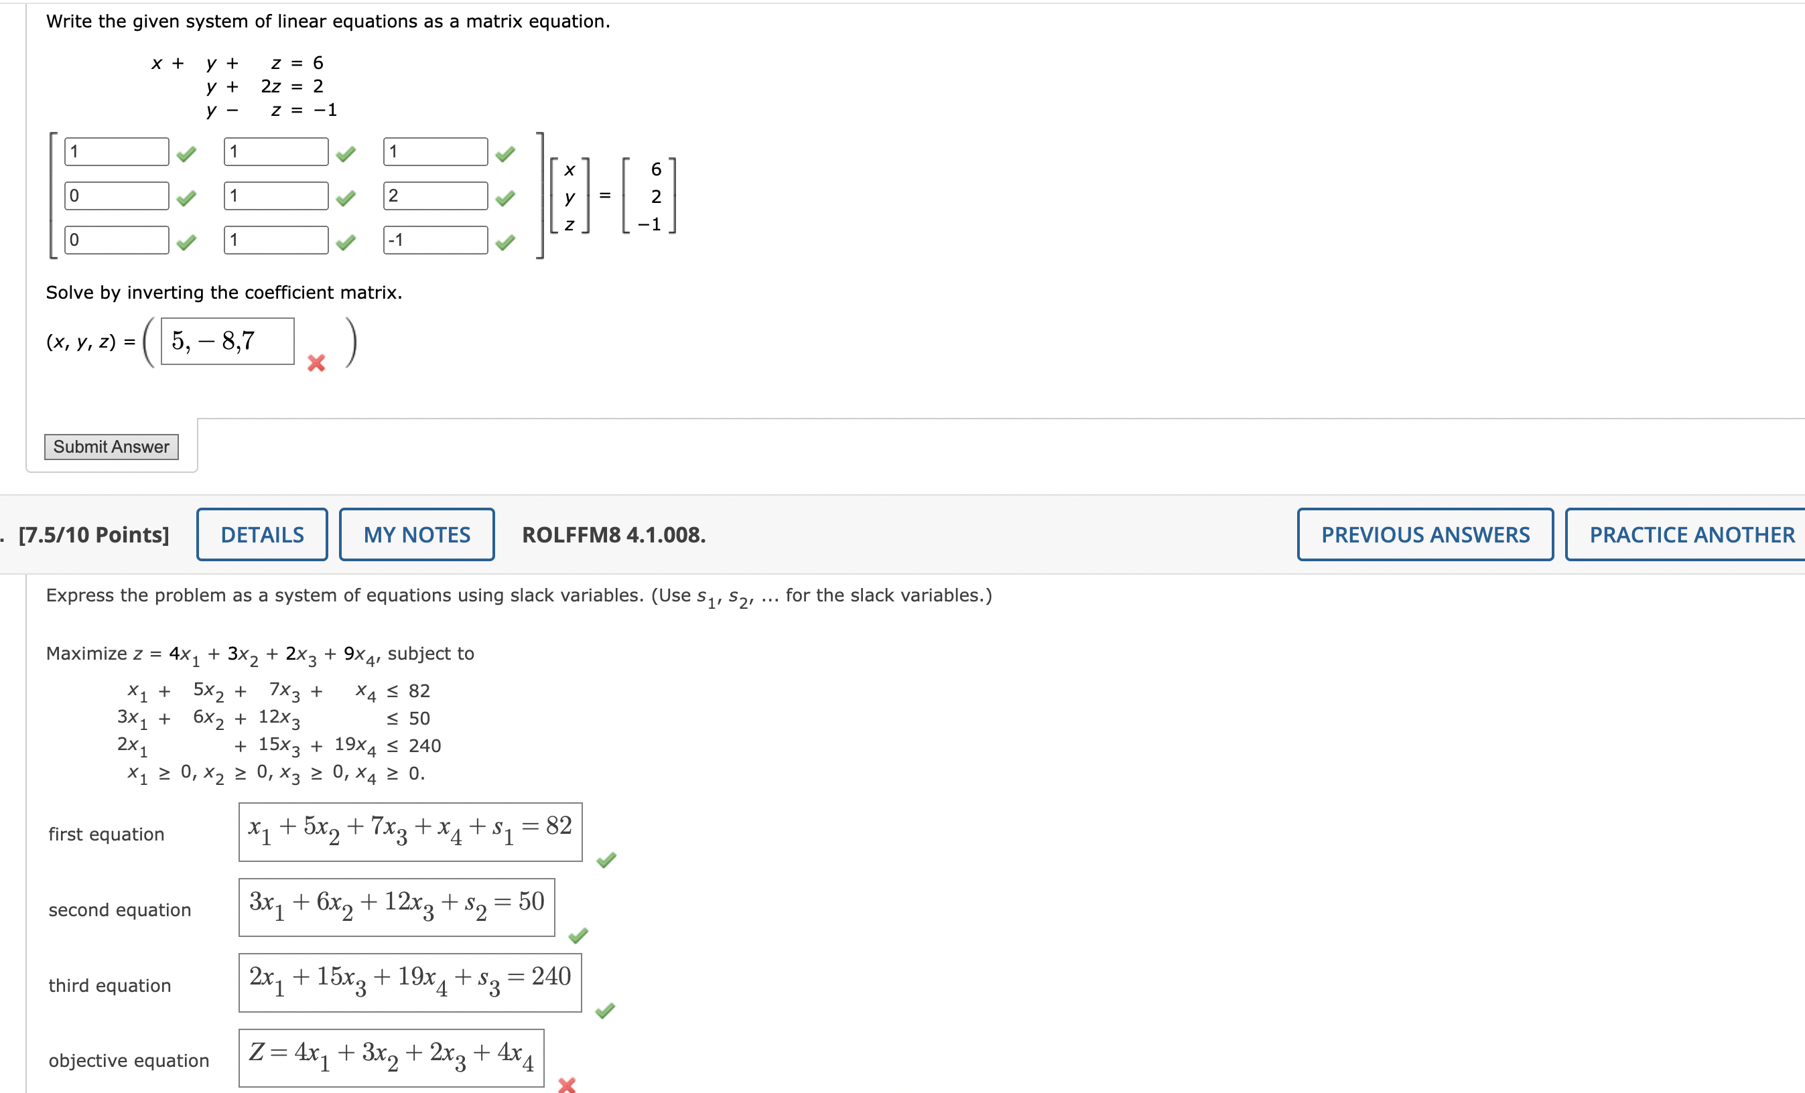
Task: Click the green checkmark beside the second equation
Action: [x=579, y=936]
